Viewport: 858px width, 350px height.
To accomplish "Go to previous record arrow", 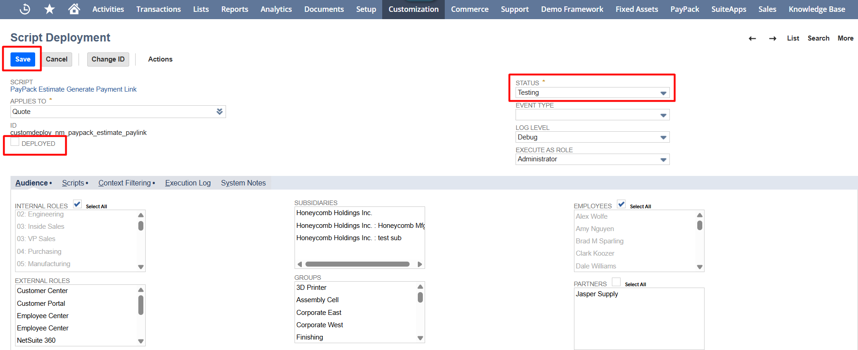I will 752,39.
